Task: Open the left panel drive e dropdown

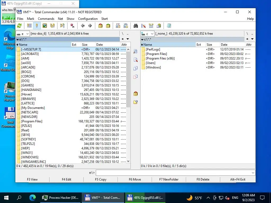Action: click(23, 34)
